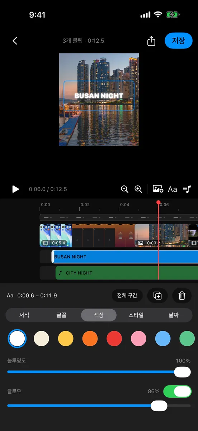This screenshot has height=431, width=198.
Task: Choose the pink color swatch
Action: 138,339
